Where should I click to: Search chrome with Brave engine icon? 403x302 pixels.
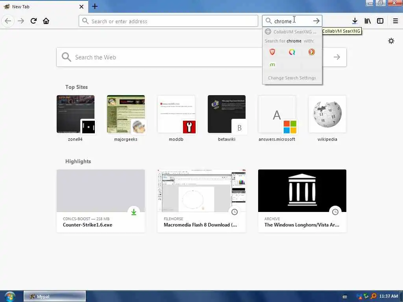tap(272, 52)
